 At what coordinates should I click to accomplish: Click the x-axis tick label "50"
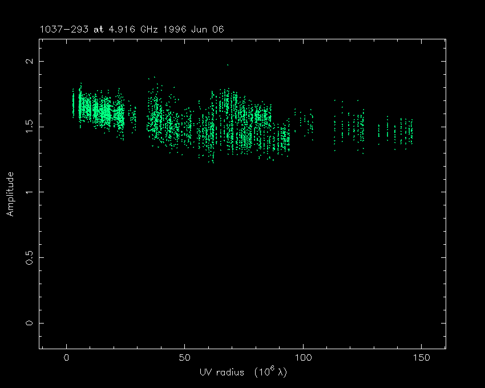pos(184,358)
